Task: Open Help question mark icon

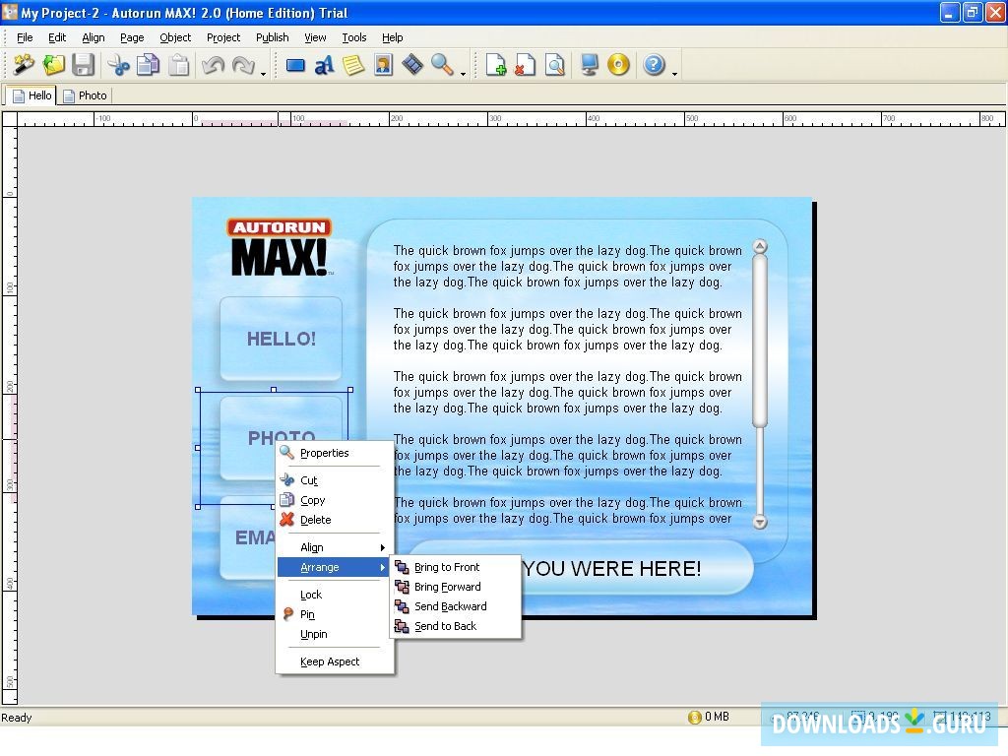Action: coord(654,65)
